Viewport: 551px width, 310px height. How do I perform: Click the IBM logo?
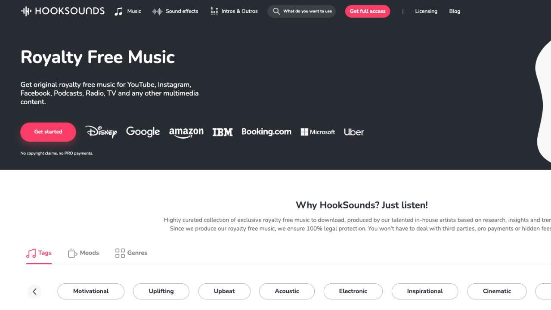223,132
